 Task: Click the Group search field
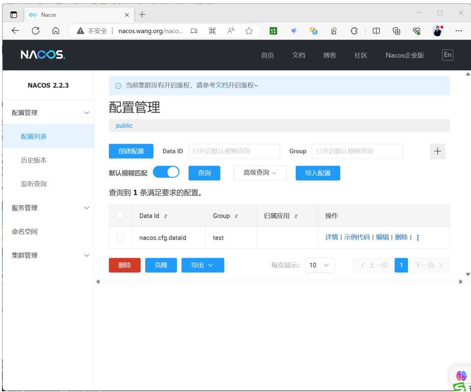coord(358,151)
